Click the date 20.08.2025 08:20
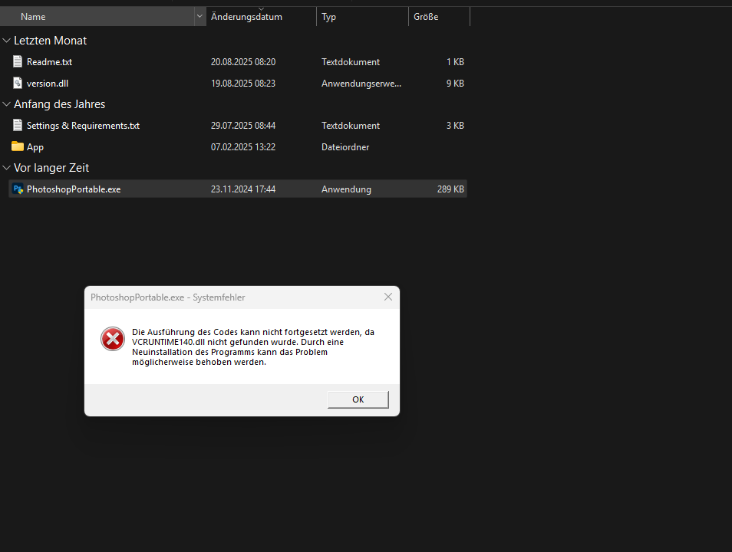 coord(243,61)
